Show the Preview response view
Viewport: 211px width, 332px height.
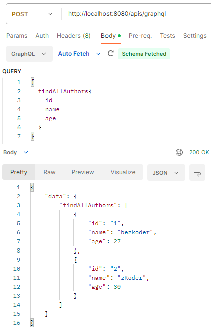83,172
